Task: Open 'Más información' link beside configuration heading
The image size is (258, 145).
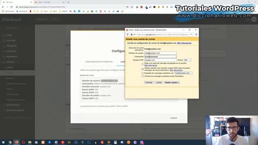Action: tap(184, 43)
